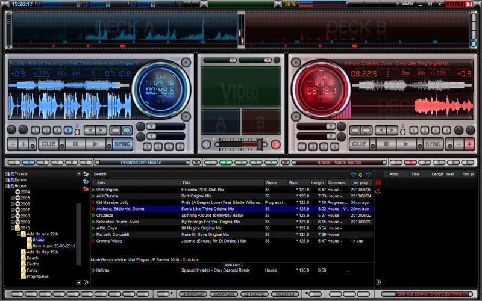Trigger hot cue 4 on Deck B

(334, 147)
